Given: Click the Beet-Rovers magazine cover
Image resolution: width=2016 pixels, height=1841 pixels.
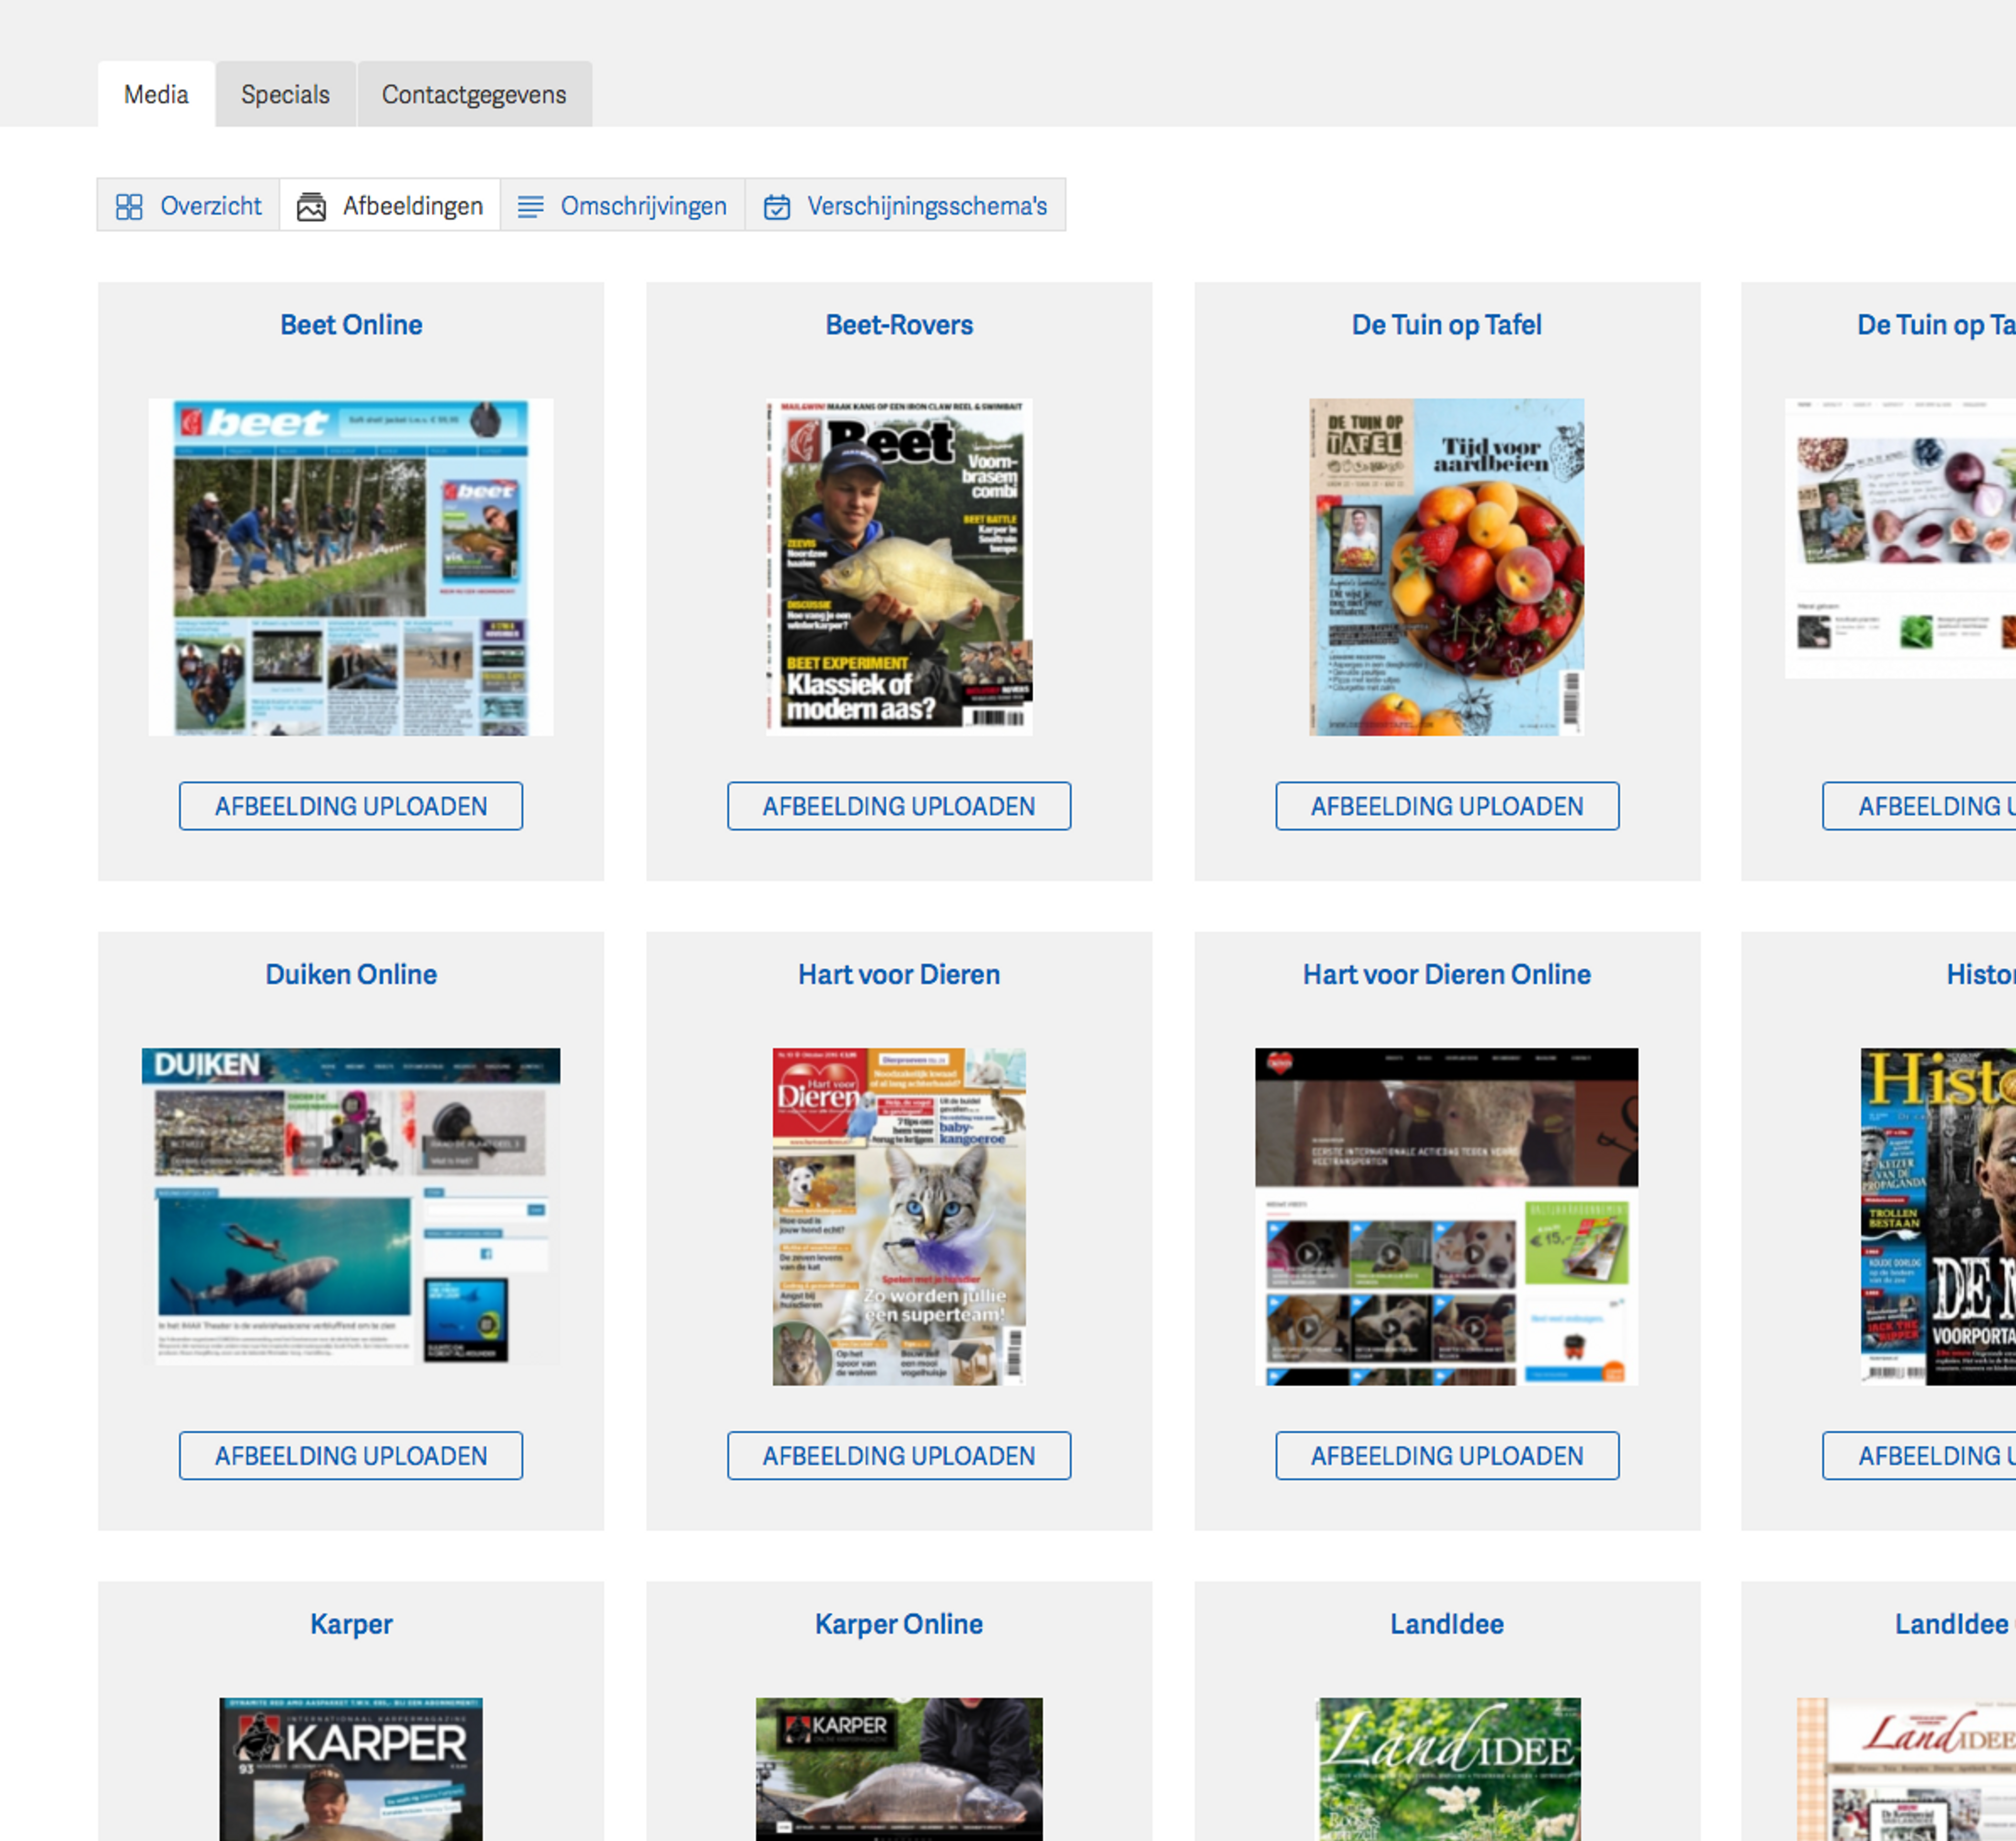Looking at the screenshot, I should (x=899, y=567).
